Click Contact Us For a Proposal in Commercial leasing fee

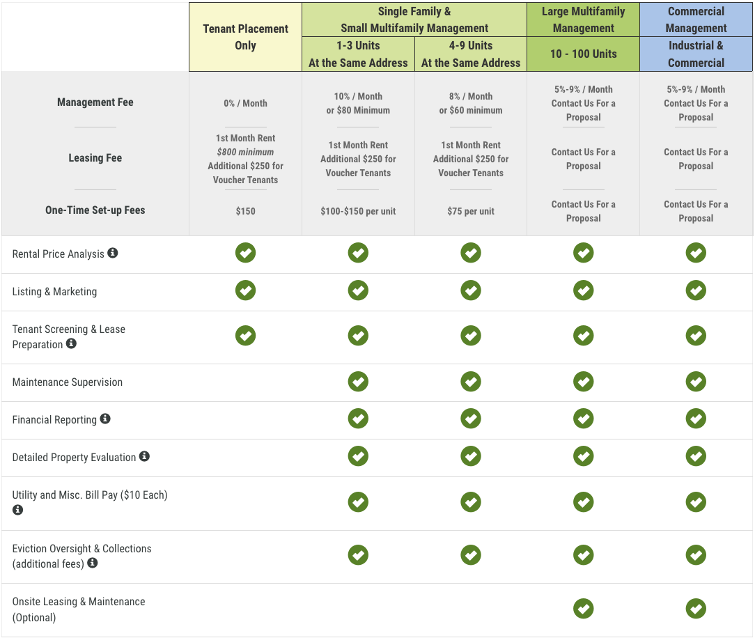pyautogui.click(x=696, y=159)
